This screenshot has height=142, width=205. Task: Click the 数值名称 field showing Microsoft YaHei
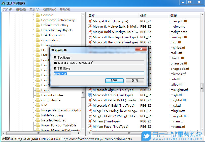pyautogui.click(x=99, y=63)
